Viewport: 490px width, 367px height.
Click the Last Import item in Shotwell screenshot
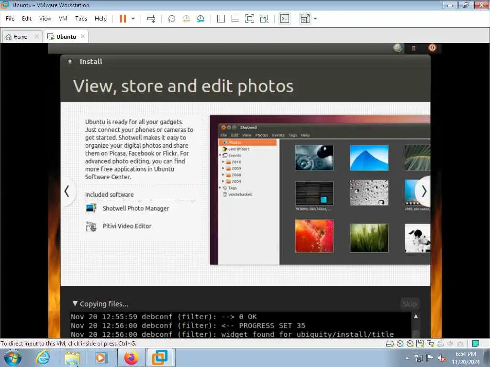236,149
